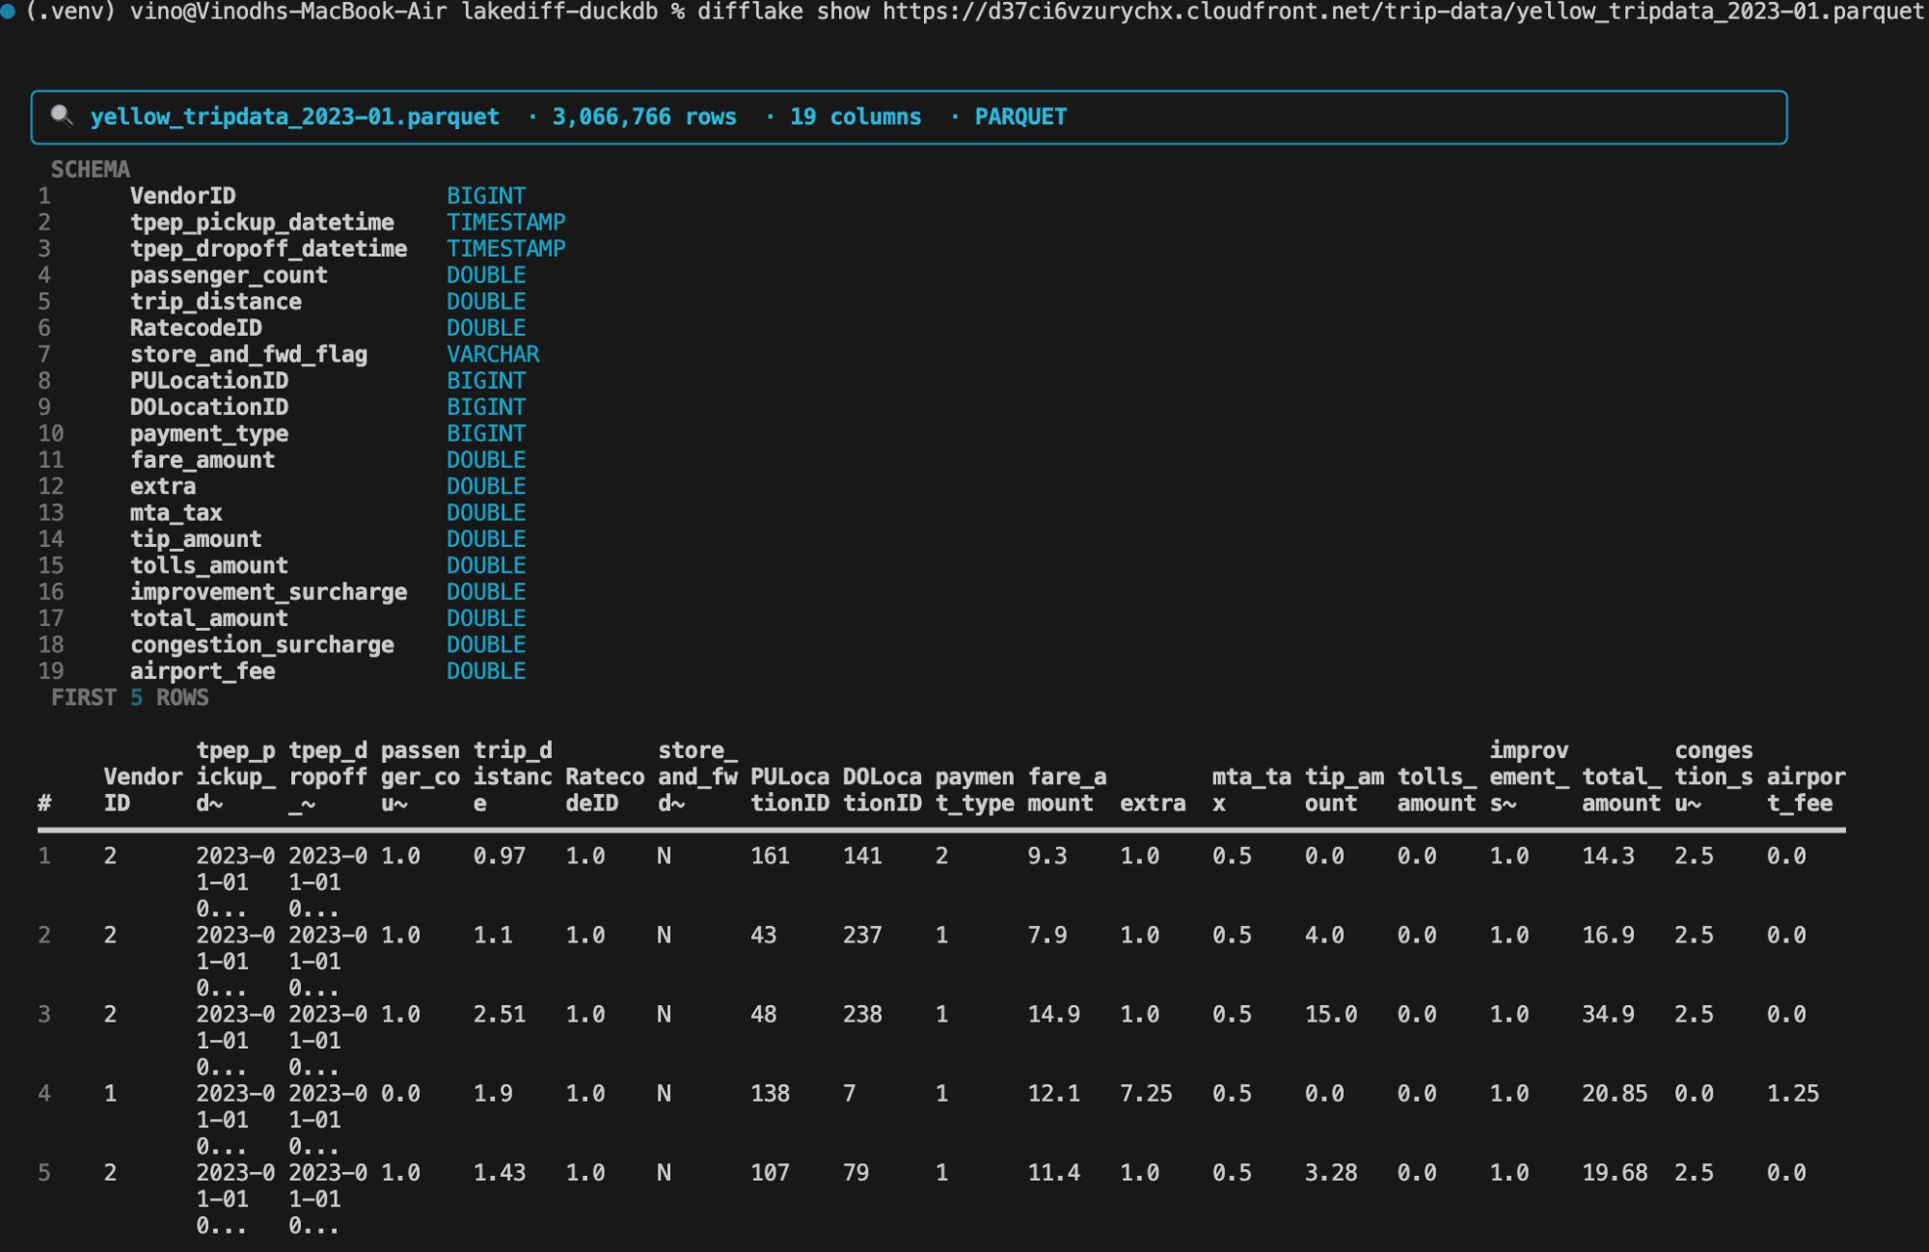Click yellow_tripdata_2023-01.parquet file name
Viewport: 1929px width, 1252px height.
tap(295, 117)
